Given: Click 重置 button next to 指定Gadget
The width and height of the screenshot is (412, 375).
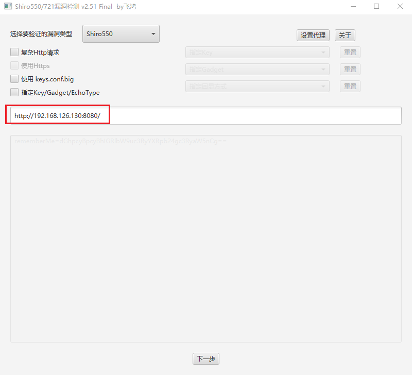Looking at the screenshot, I should tap(350, 70).
